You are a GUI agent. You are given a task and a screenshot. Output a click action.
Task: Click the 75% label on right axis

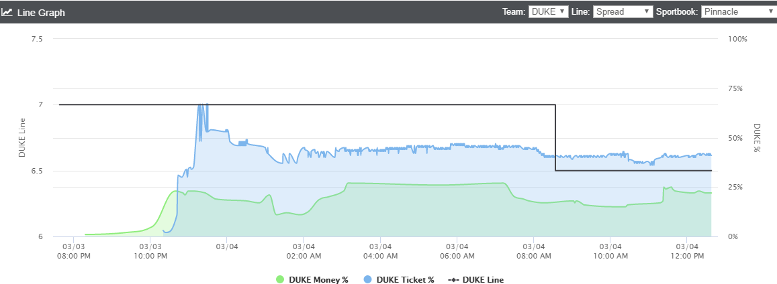point(736,88)
